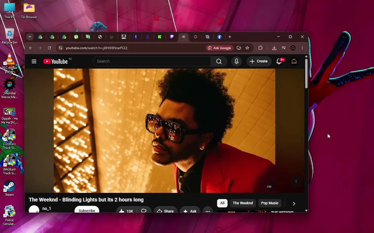The width and height of the screenshot is (374, 233).
Task: Select the Pop Music filter chip
Action: coord(270,203)
